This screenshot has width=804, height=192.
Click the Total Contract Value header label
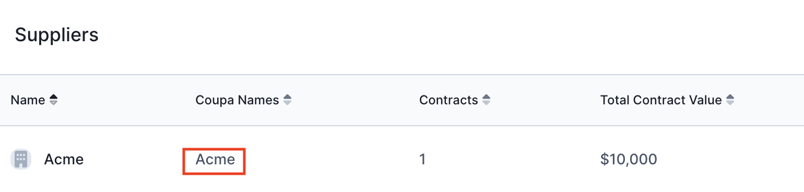point(661,100)
